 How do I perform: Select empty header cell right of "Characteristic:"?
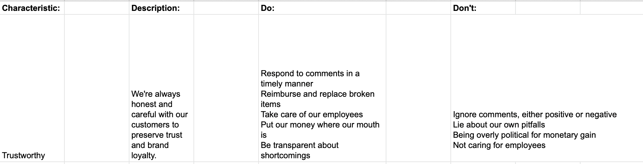pos(96,8)
